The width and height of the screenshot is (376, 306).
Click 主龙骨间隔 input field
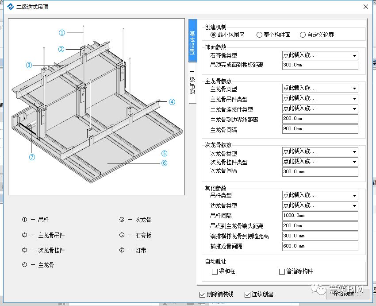(320, 129)
